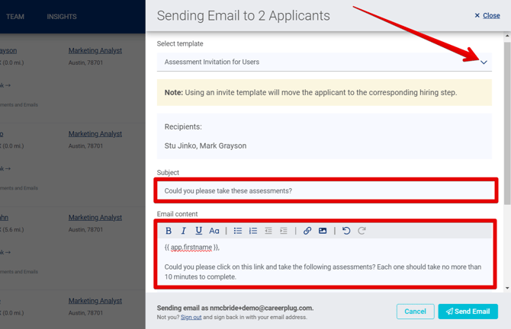
Task: Select 'Assessment Invitation for Users' template text
Action: pyautogui.click(x=212, y=62)
